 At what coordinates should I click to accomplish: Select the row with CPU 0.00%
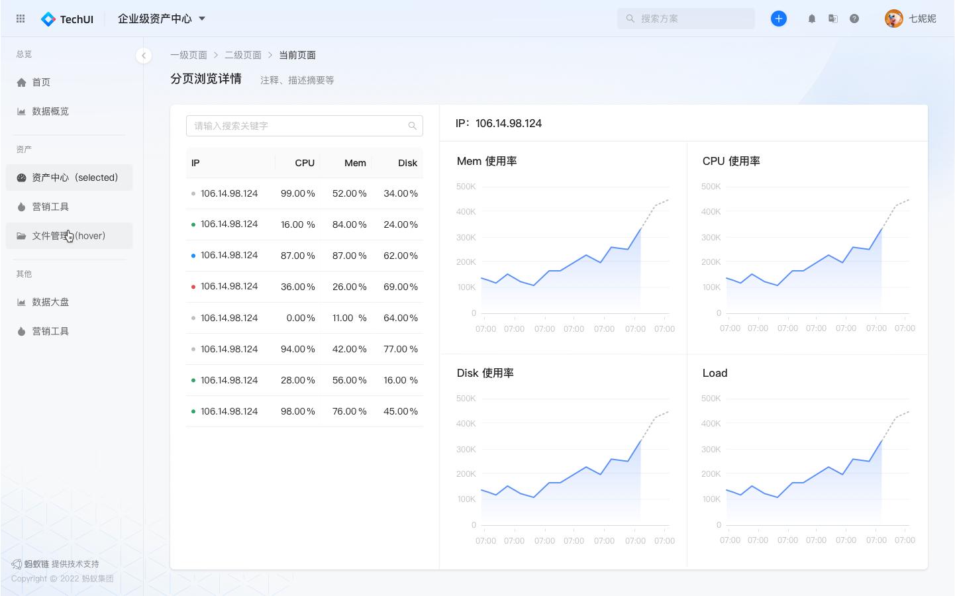pyautogui.click(x=305, y=318)
